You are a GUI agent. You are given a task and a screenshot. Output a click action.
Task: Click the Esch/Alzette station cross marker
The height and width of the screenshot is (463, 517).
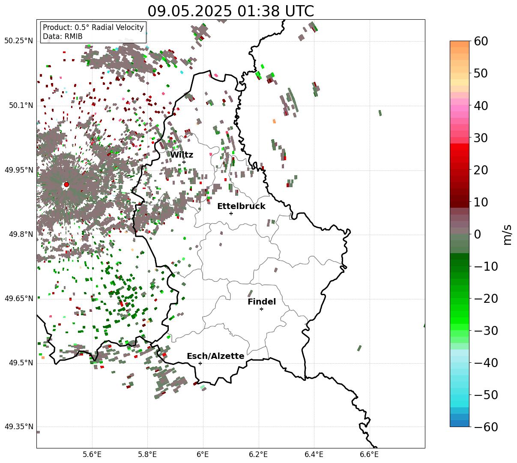[x=200, y=363]
